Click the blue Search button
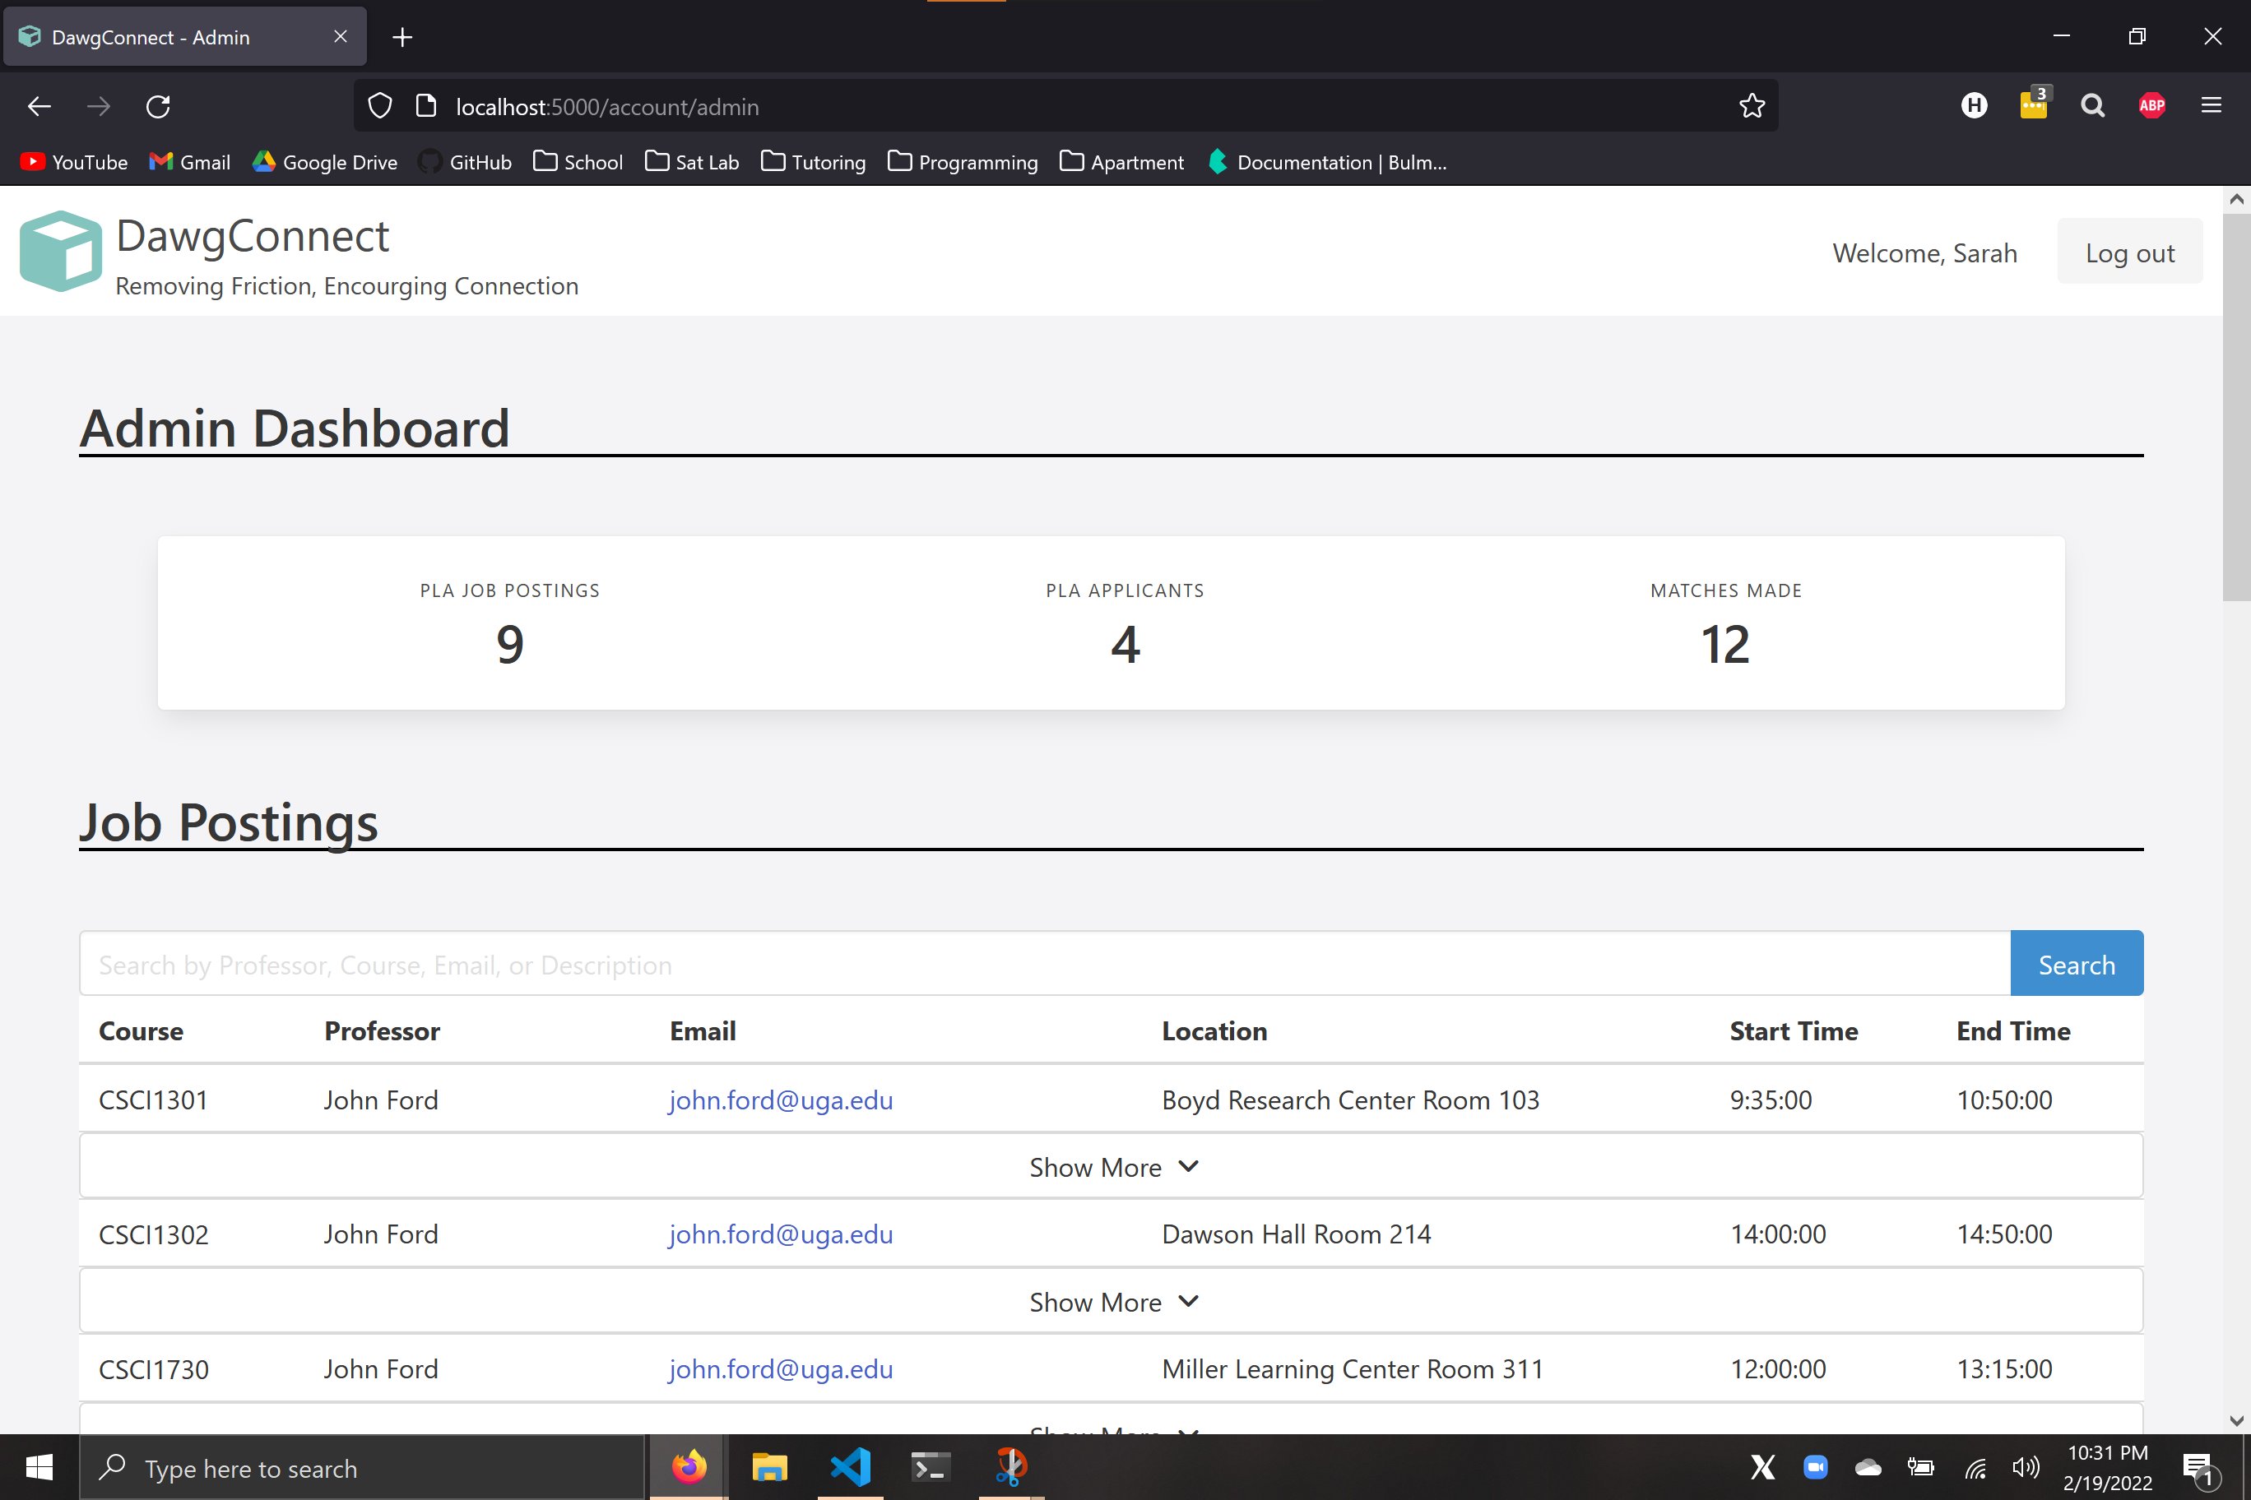2251x1500 pixels. tap(2076, 965)
